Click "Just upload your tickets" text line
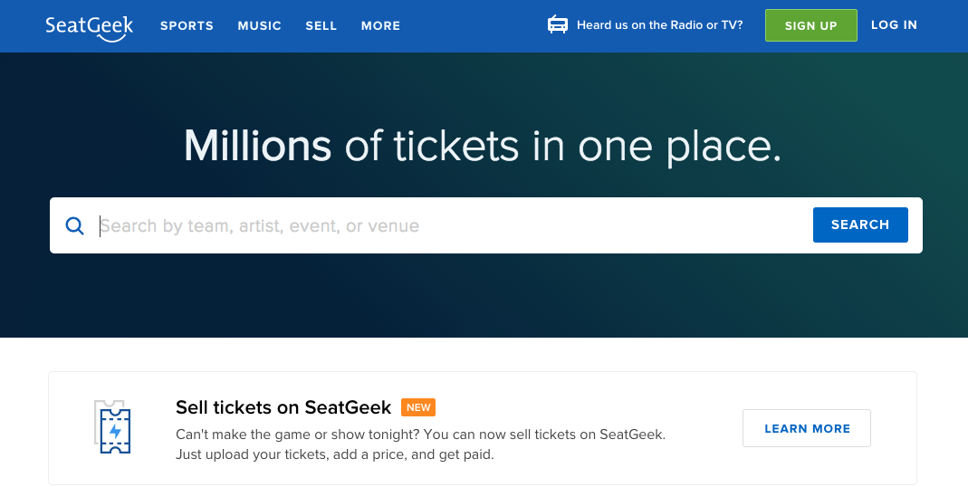The width and height of the screenshot is (968, 487). 335,454
